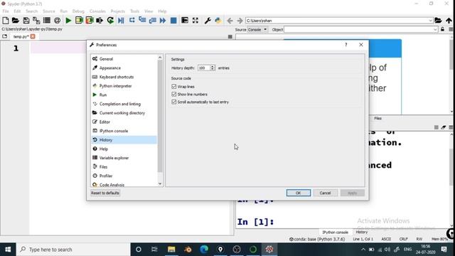455x256 pixels.
Task: Switch to the History tab at bottom
Action: [362, 233]
